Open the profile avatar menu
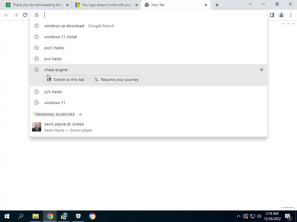297x222 pixels. 281,15
